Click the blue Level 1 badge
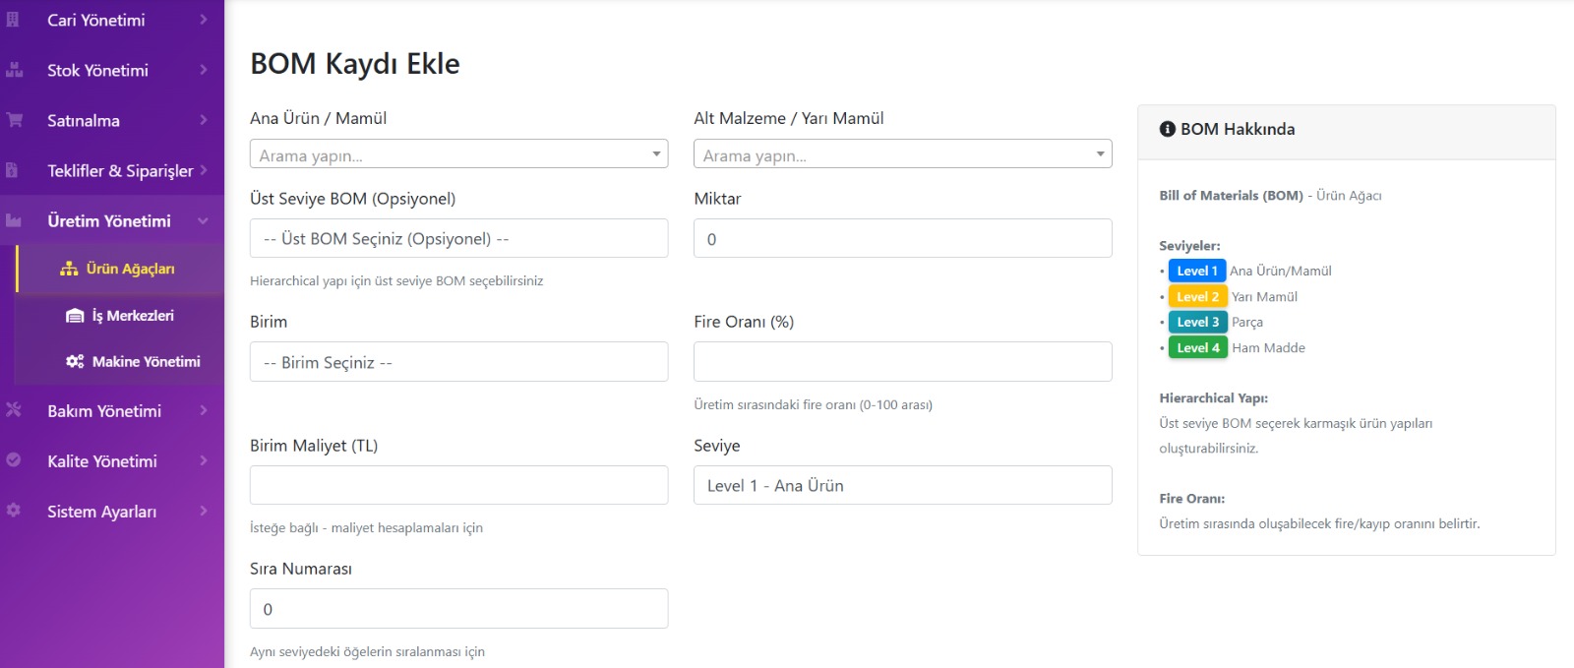 tap(1196, 271)
